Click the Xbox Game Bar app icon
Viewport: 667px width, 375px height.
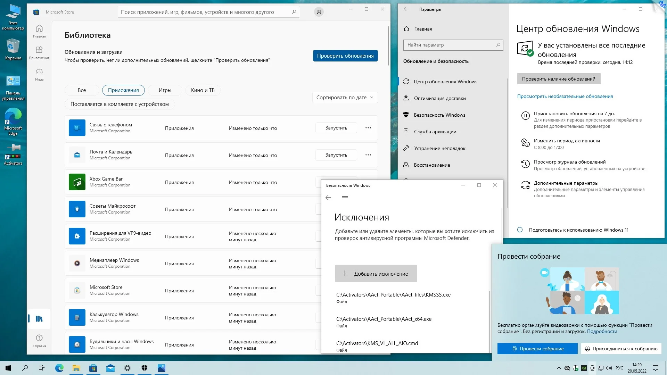(x=77, y=182)
